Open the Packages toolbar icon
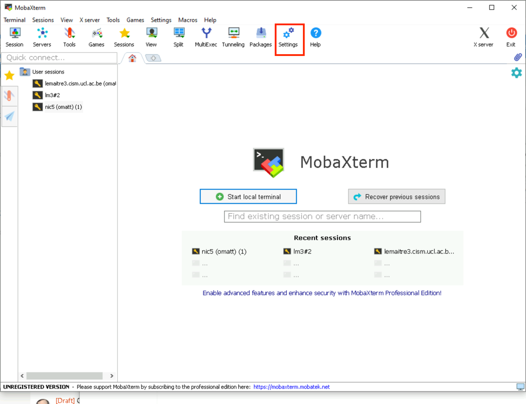 261,37
